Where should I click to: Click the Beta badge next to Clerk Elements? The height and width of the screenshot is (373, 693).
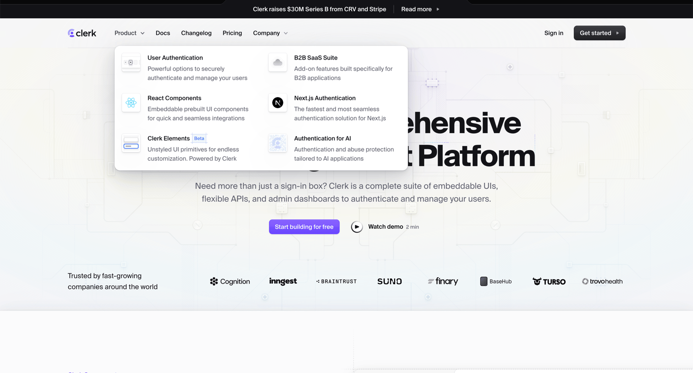pos(199,138)
